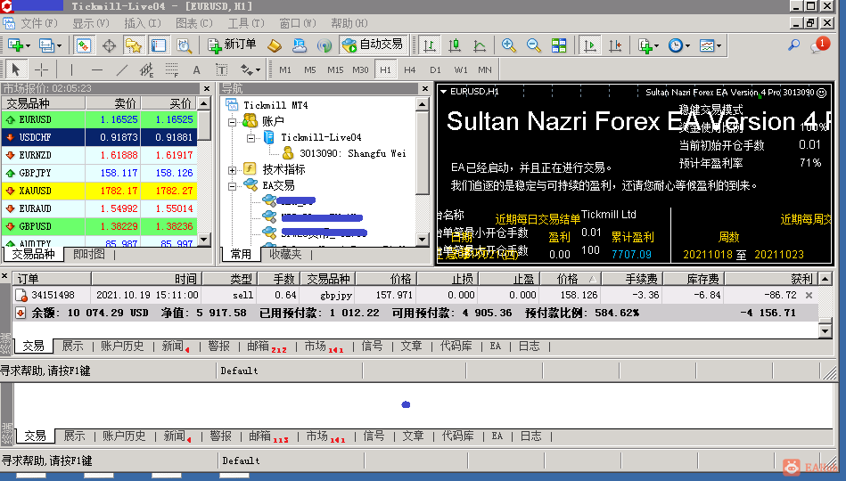Open the indicators dropdown arrow

pyautogui.click(x=657, y=45)
